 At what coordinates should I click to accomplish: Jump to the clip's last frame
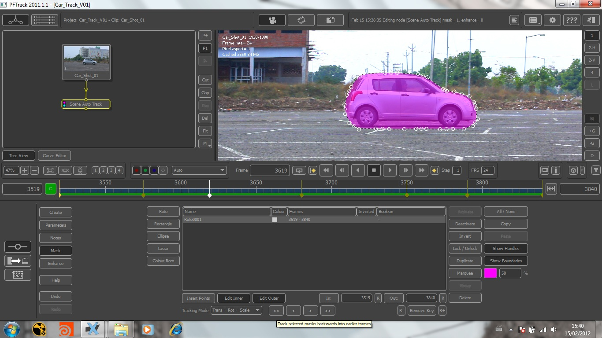coord(421,170)
